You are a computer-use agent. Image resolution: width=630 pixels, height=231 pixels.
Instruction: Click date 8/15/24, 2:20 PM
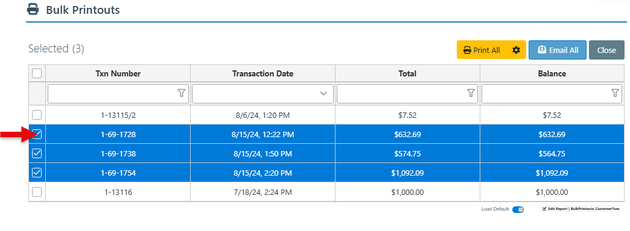click(x=262, y=173)
